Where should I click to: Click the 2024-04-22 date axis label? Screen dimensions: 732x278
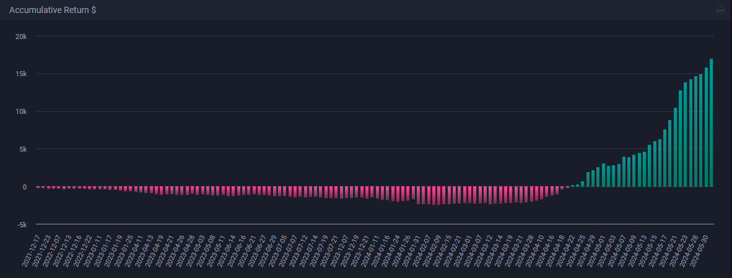click(x=565, y=251)
